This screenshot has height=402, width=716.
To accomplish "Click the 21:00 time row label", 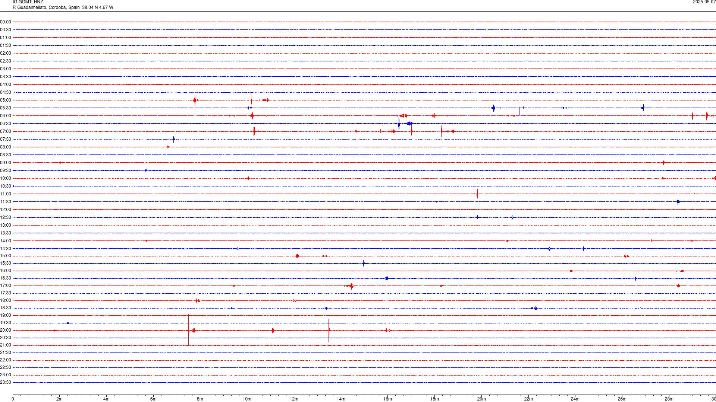I will (6, 345).
